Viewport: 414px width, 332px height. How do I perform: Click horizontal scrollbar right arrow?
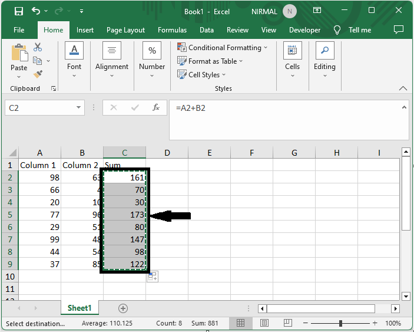[395, 308]
